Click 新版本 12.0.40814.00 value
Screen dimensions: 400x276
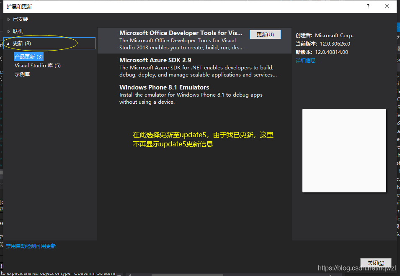[331, 52]
